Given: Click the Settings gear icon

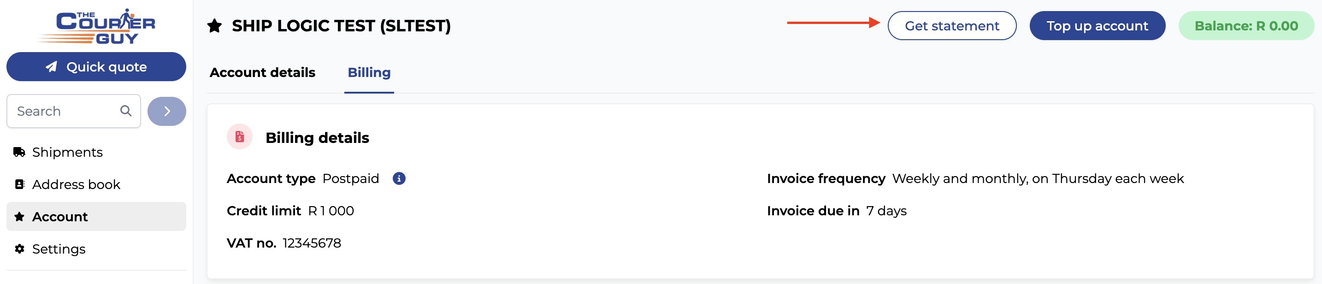Looking at the screenshot, I should coord(19,249).
